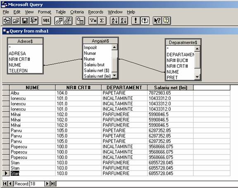Image resolution: width=238 pixels, height=188 pixels.
Task: Click the Record number input field
Action: (x=37, y=184)
